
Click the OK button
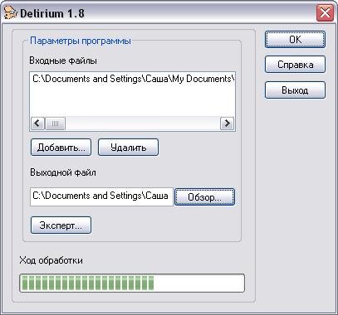click(295, 40)
